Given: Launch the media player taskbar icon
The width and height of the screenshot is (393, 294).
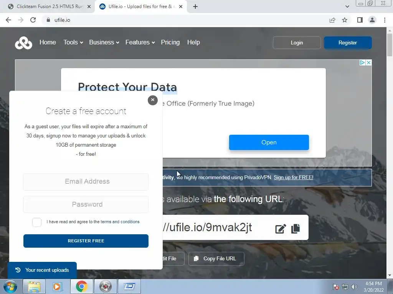Looking at the screenshot, I should (57, 286).
